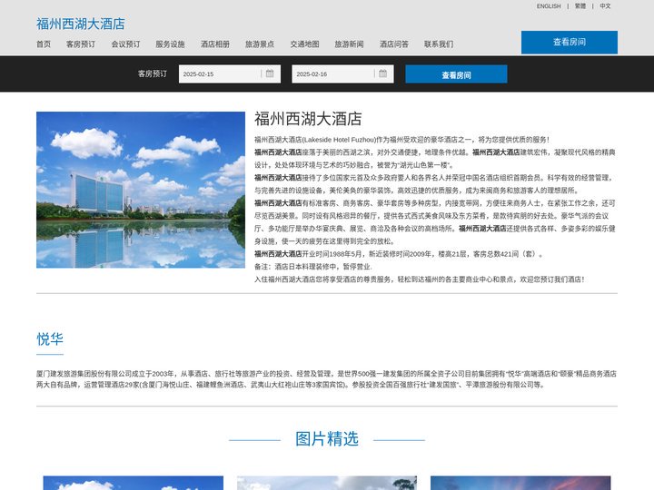
Task: Open 酒店问答 navigation item
Action: 394,44
